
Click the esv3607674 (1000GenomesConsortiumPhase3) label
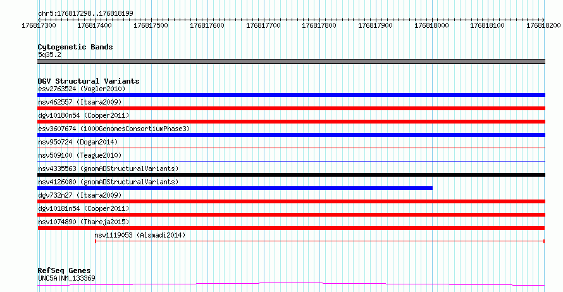click(114, 129)
